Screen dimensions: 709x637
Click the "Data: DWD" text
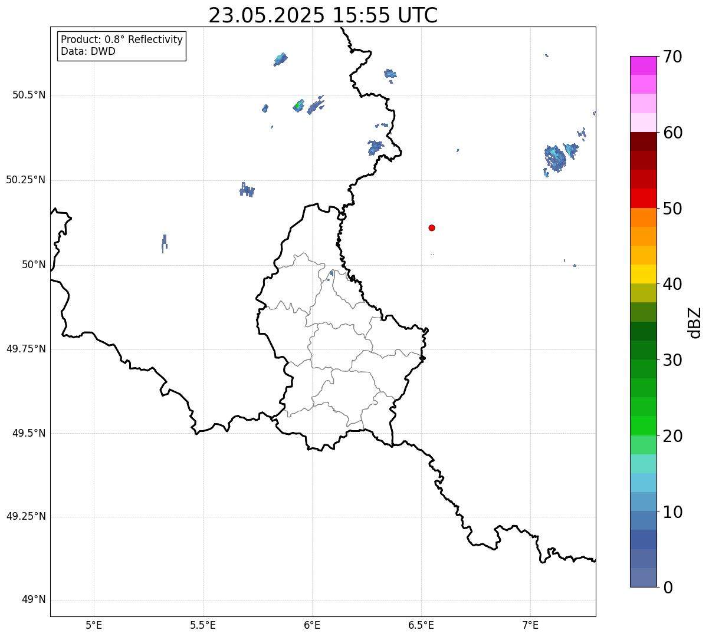[88, 51]
